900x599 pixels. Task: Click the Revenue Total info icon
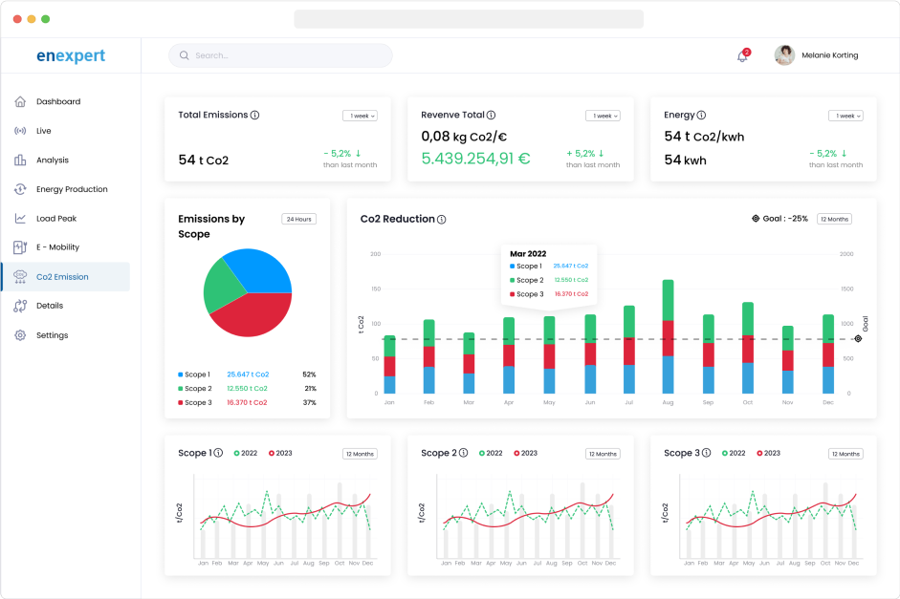point(492,116)
